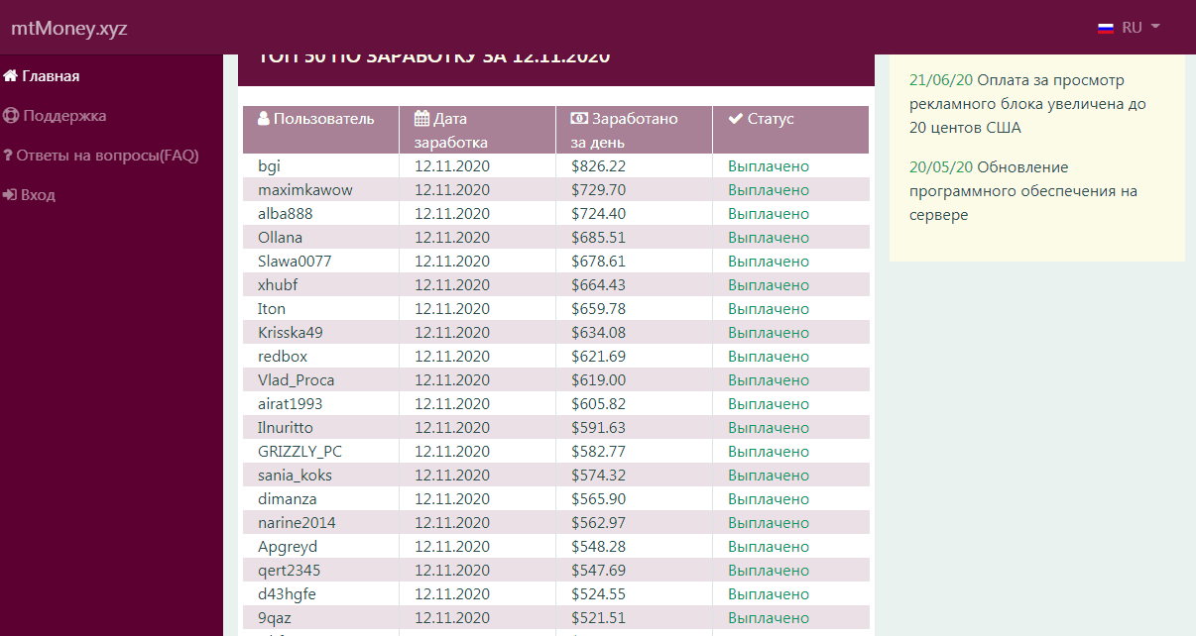Click the question mark icon for FAQ
The width and height of the screenshot is (1196, 636).
point(8,156)
